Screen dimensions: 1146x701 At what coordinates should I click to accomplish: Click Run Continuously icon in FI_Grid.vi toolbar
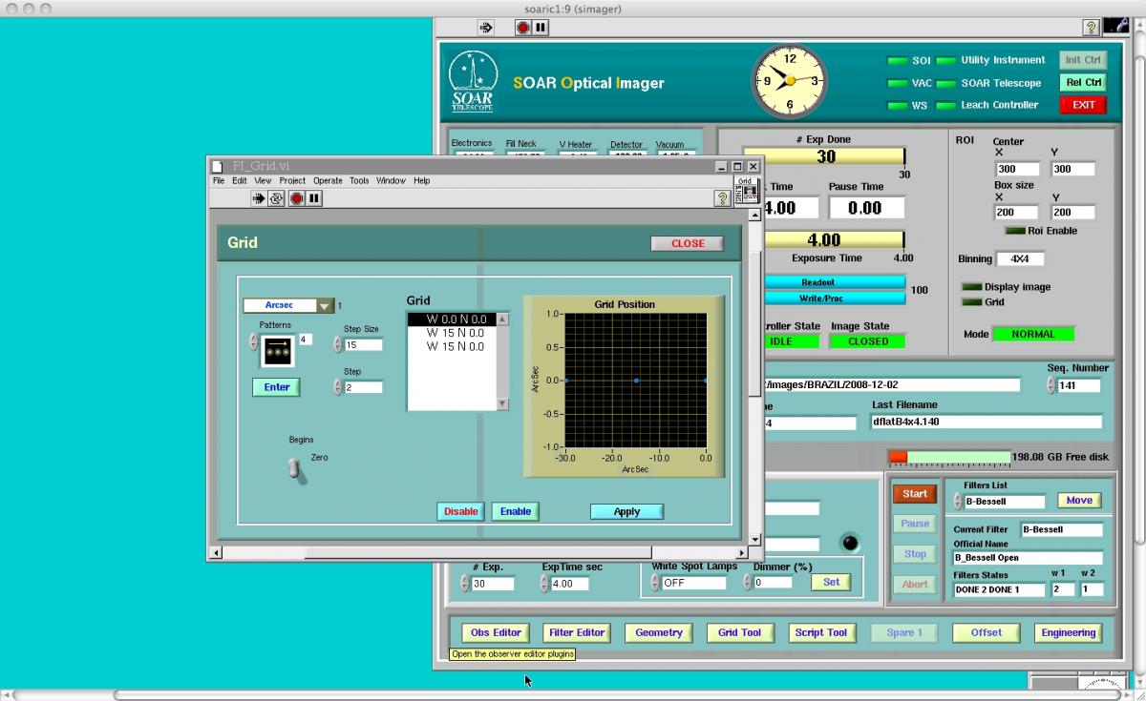coord(276,198)
